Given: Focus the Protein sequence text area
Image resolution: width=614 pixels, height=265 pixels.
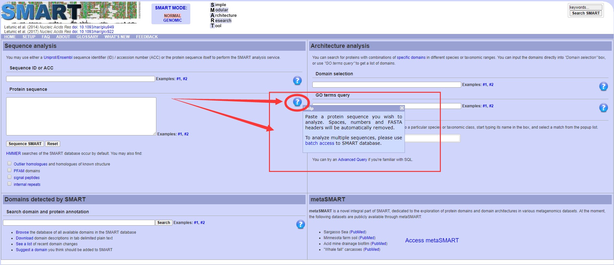Looking at the screenshot, I should (81, 116).
